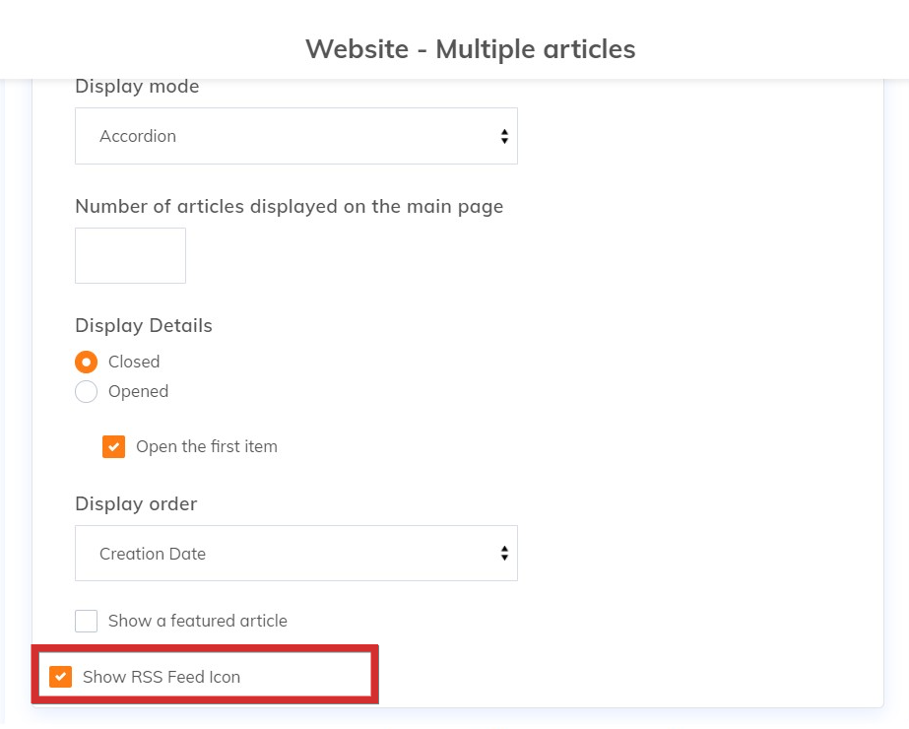Click the Show a featured article label text
Screen dimensions: 909x729
click(198, 621)
